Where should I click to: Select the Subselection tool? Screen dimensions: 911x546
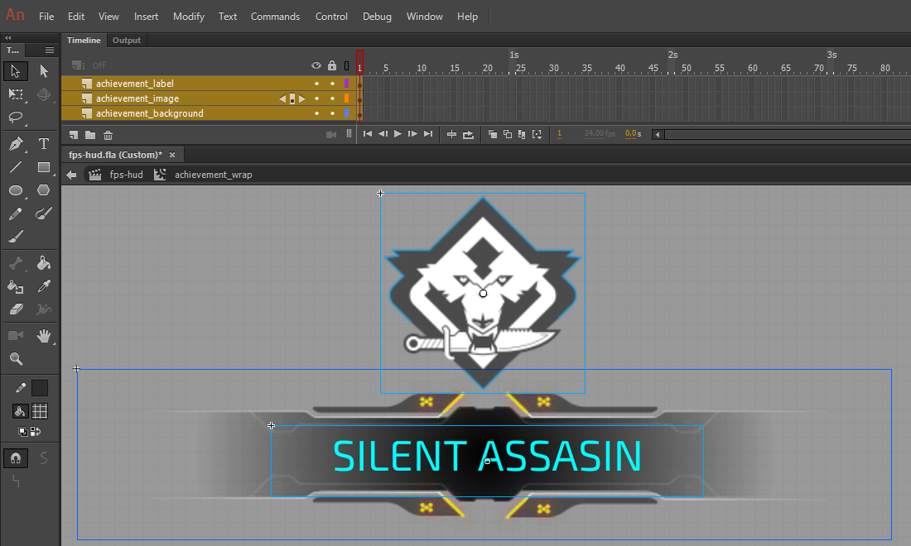pos(44,71)
